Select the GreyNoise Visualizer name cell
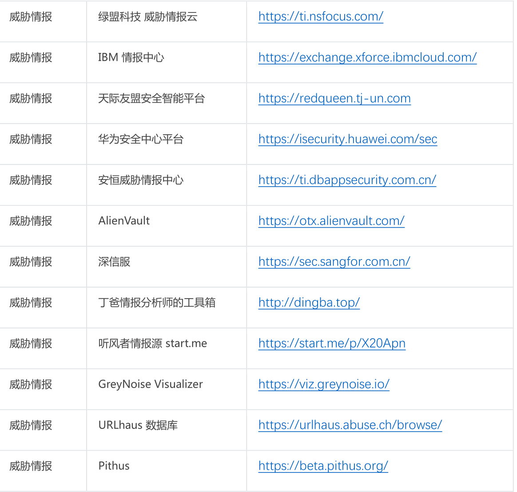 pos(150,385)
